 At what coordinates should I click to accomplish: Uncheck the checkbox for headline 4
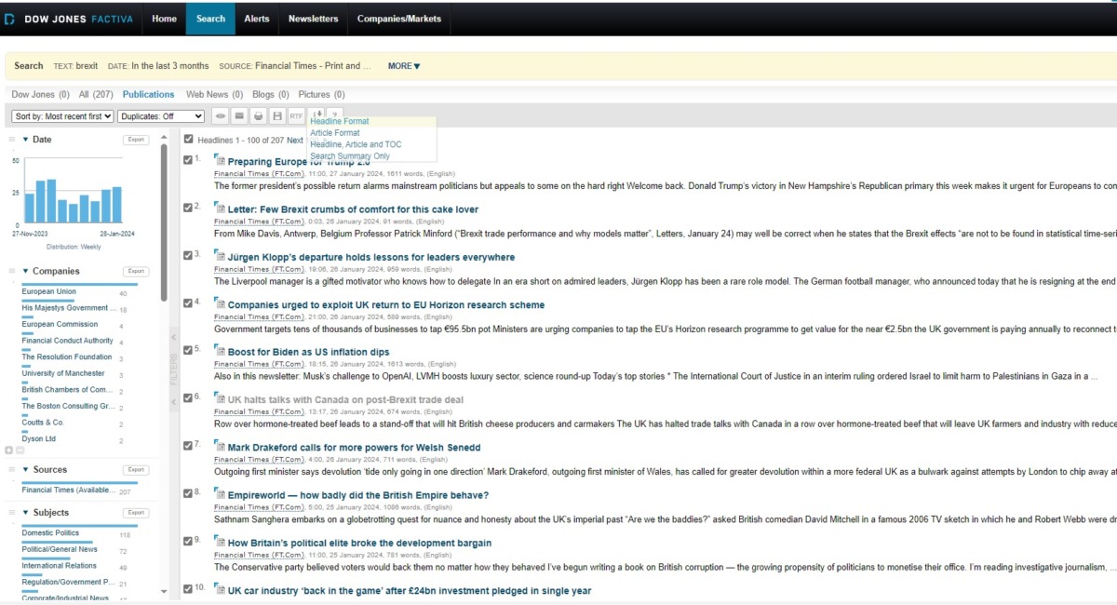coord(188,302)
